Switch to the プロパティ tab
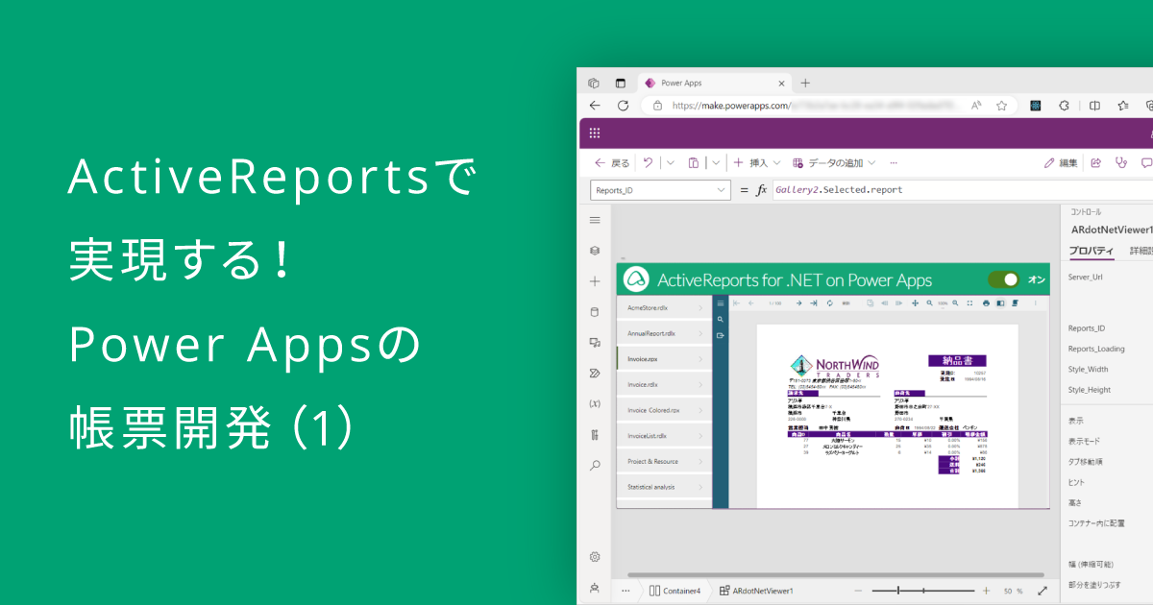The image size is (1153, 605). [1091, 251]
